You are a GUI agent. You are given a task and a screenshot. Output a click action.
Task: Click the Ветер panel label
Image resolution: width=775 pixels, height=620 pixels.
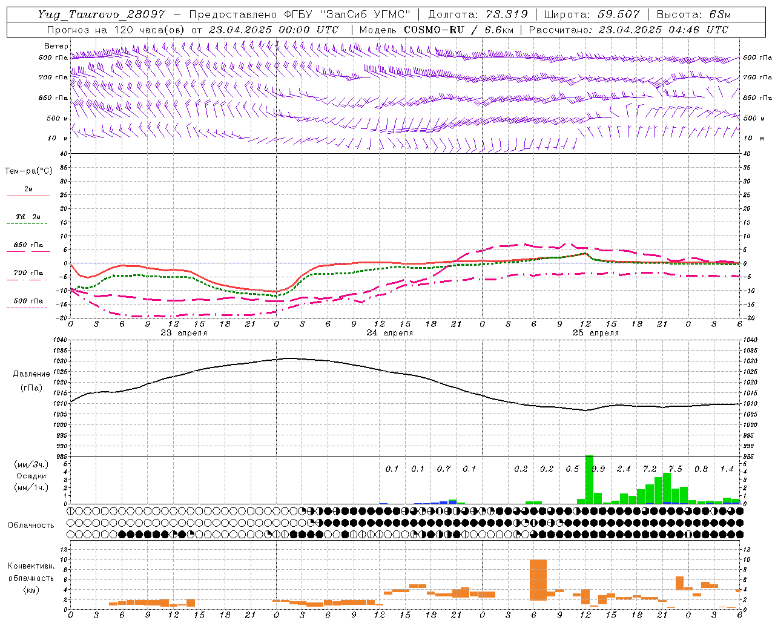[x=56, y=46]
